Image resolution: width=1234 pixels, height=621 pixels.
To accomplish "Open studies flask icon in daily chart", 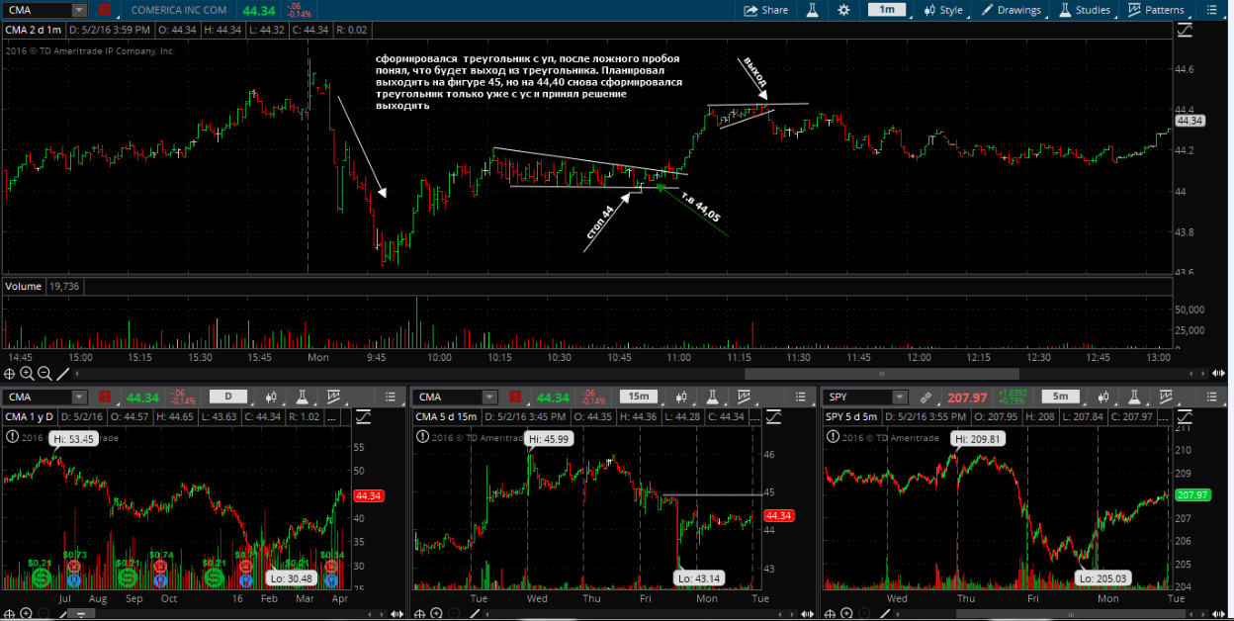I will coord(301,397).
